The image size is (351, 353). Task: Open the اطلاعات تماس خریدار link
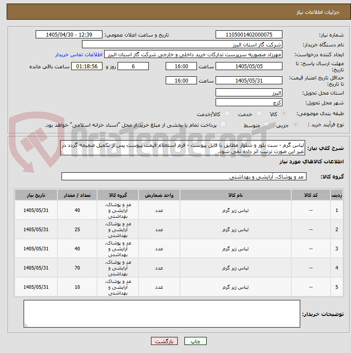[79, 54]
